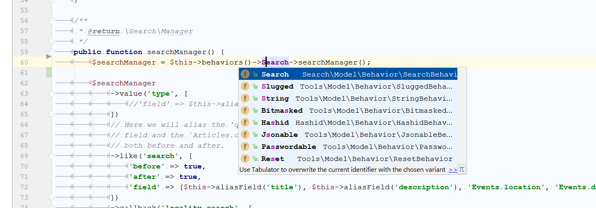Click the field icon beside String suggestion
This screenshot has width=596, height=208.
(245, 99)
